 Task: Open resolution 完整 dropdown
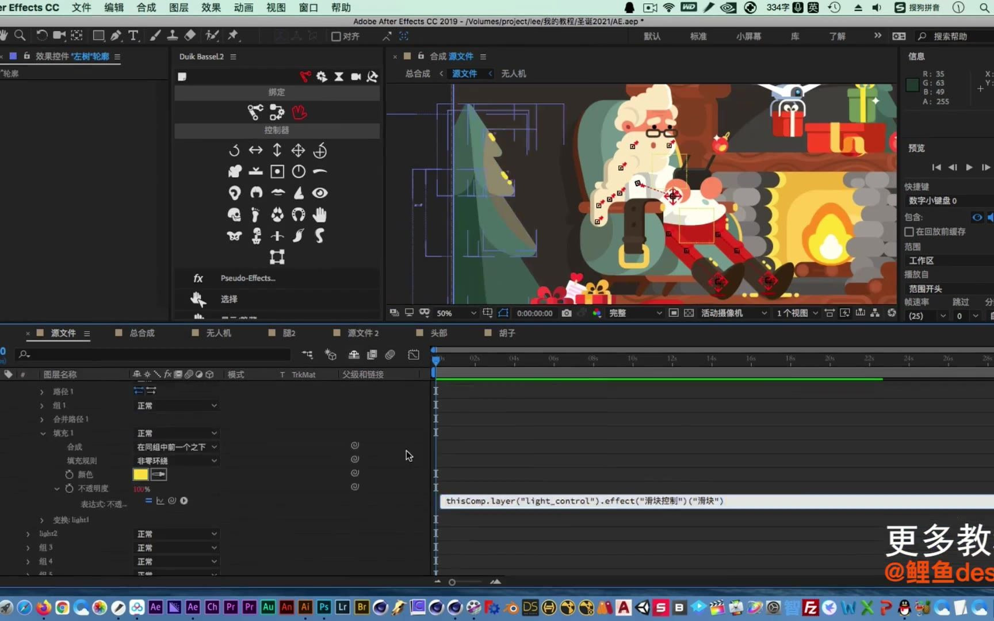(635, 313)
